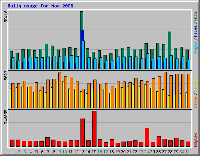Screen dimensions: 200x156
Task: Click day label 14 on the x-axis
Action: point(88,152)
